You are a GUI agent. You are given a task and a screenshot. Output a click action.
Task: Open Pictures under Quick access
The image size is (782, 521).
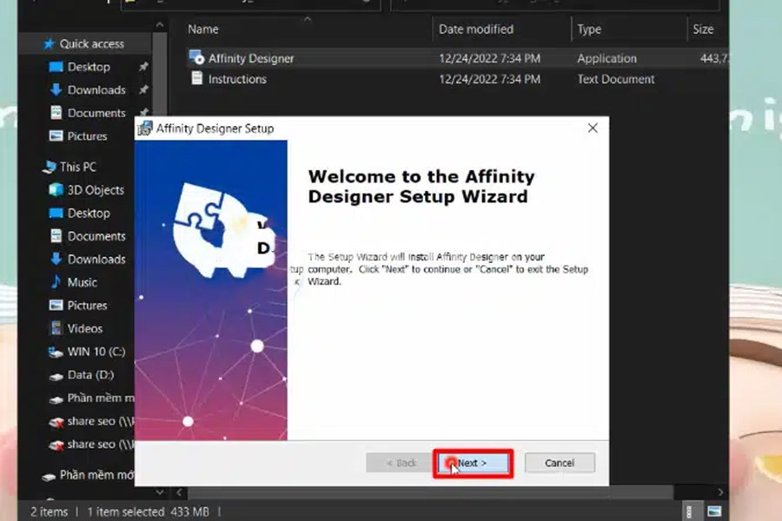coord(87,136)
